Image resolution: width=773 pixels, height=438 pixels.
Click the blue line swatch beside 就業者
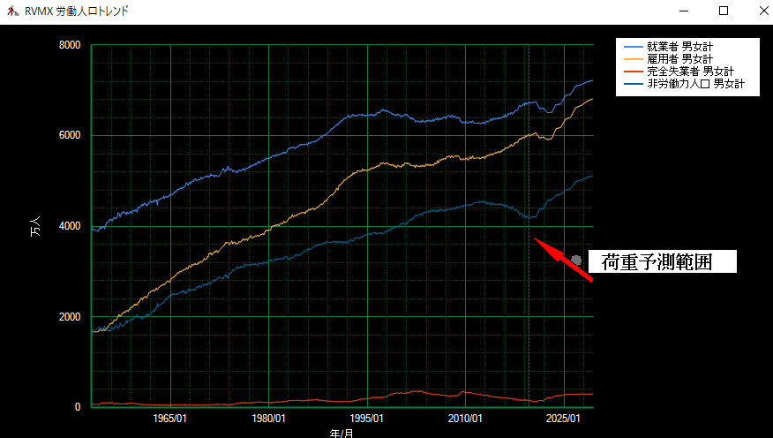click(634, 46)
